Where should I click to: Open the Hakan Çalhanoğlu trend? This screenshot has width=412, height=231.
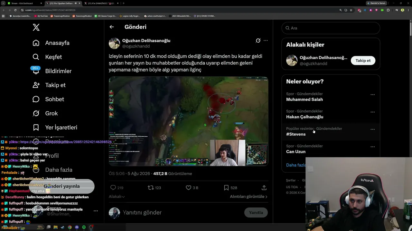305,117
